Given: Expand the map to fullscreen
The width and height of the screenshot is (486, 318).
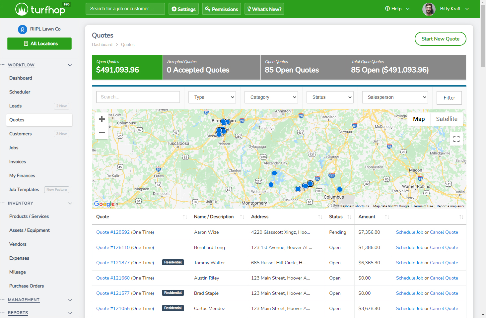Looking at the screenshot, I should click(456, 139).
